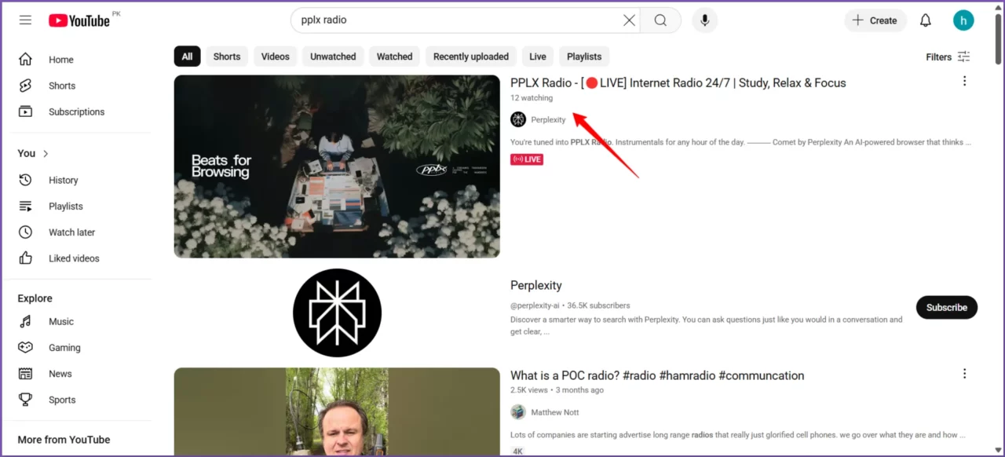Go to Watch later in sidebar
1005x457 pixels.
tap(71, 232)
